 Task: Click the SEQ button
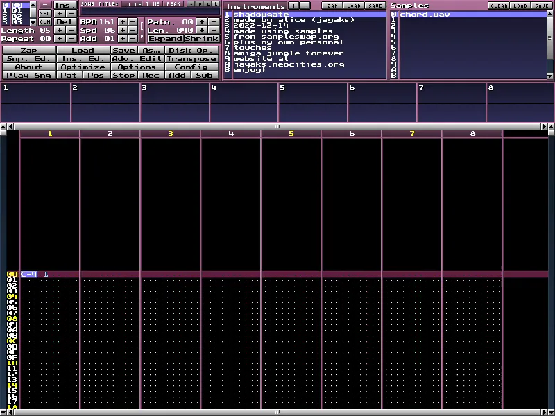(45, 13)
